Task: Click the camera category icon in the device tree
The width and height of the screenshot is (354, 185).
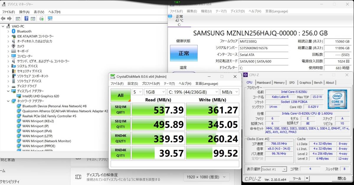Action: pos(14,46)
